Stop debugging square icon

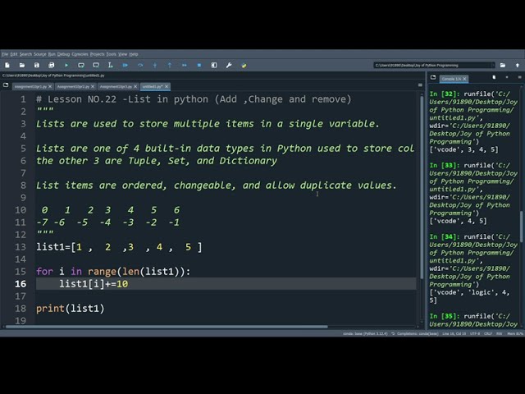(199, 66)
